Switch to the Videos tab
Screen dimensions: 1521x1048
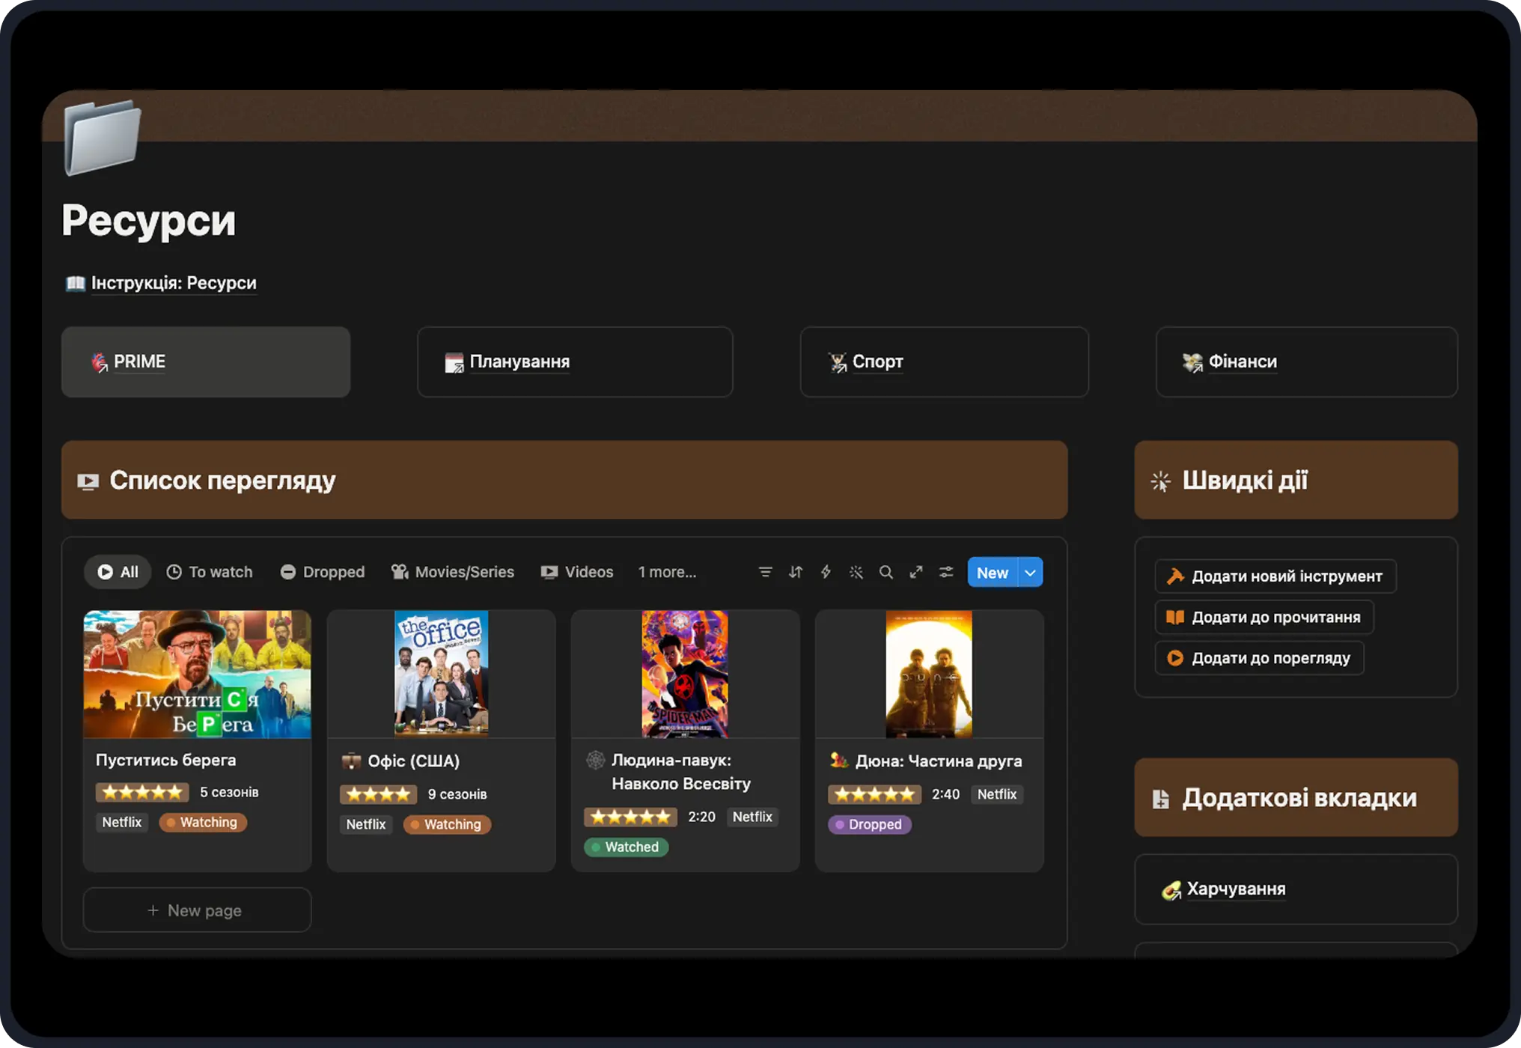577,572
